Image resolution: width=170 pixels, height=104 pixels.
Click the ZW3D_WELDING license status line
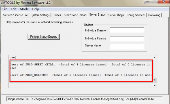click(x=81, y=75)
